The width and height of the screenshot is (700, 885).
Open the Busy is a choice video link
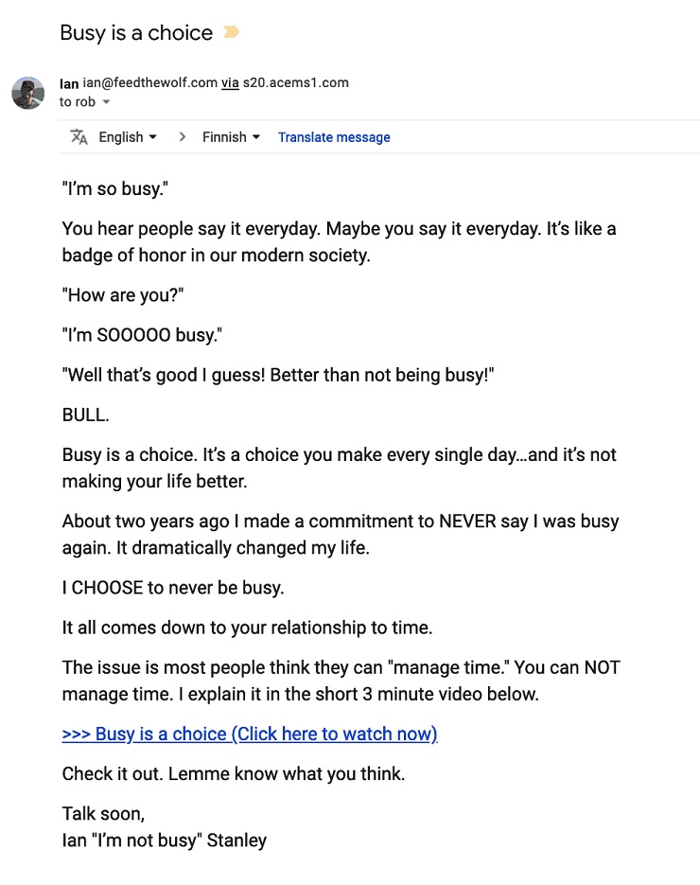tap(250, 734)
